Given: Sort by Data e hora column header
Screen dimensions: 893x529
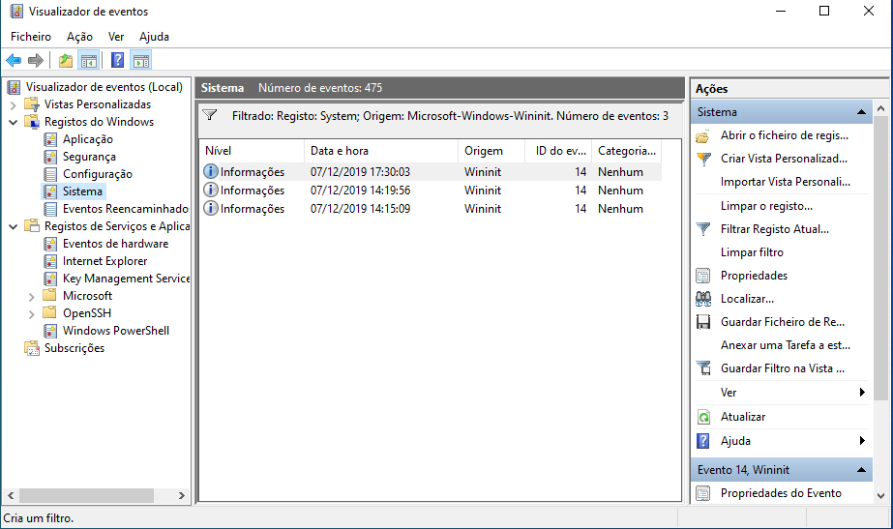Looking at the screenshot, I should pyautogui.click(x=381, y=151).
